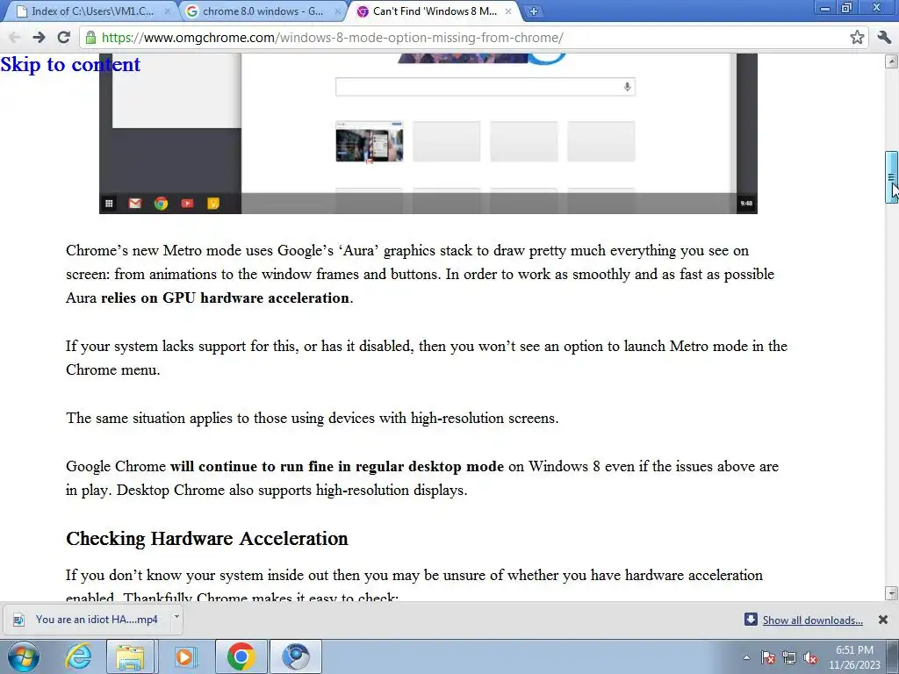Open Windows Media Player from the taskbar
Screen dimensions: 899x674
184,656
